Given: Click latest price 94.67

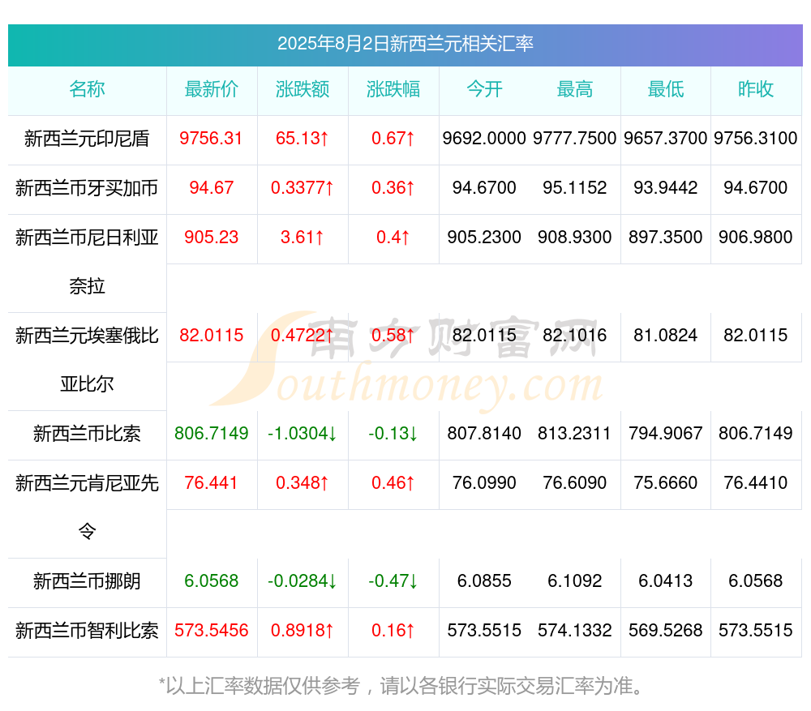Looking at the screenshot, I should coord(211,187).
